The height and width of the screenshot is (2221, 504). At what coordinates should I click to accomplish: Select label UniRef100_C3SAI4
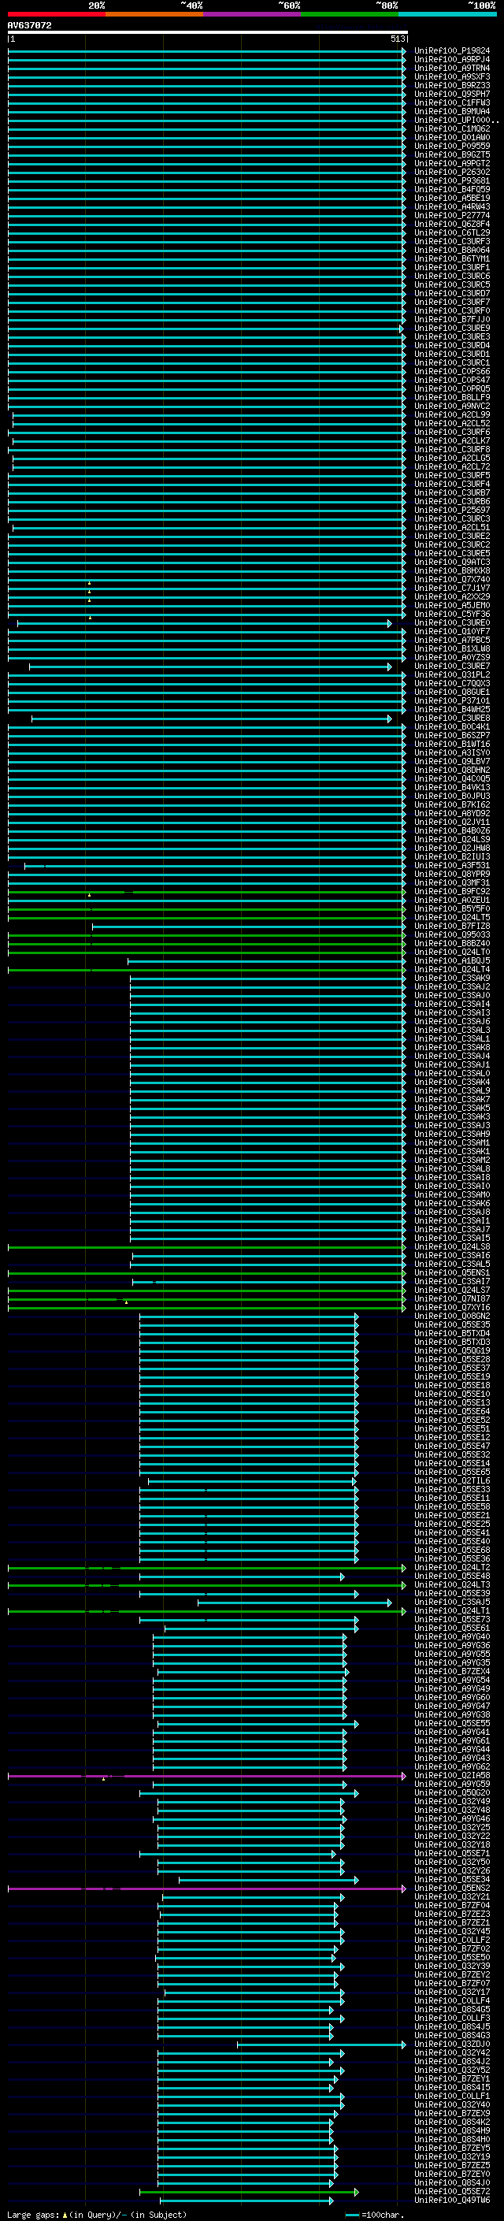[x=451, y=1005]
